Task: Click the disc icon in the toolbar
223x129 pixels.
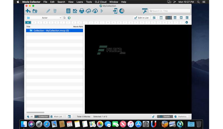Action: (x=122, y=11)
